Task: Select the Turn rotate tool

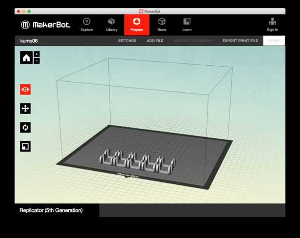Action: click(25, 127)
